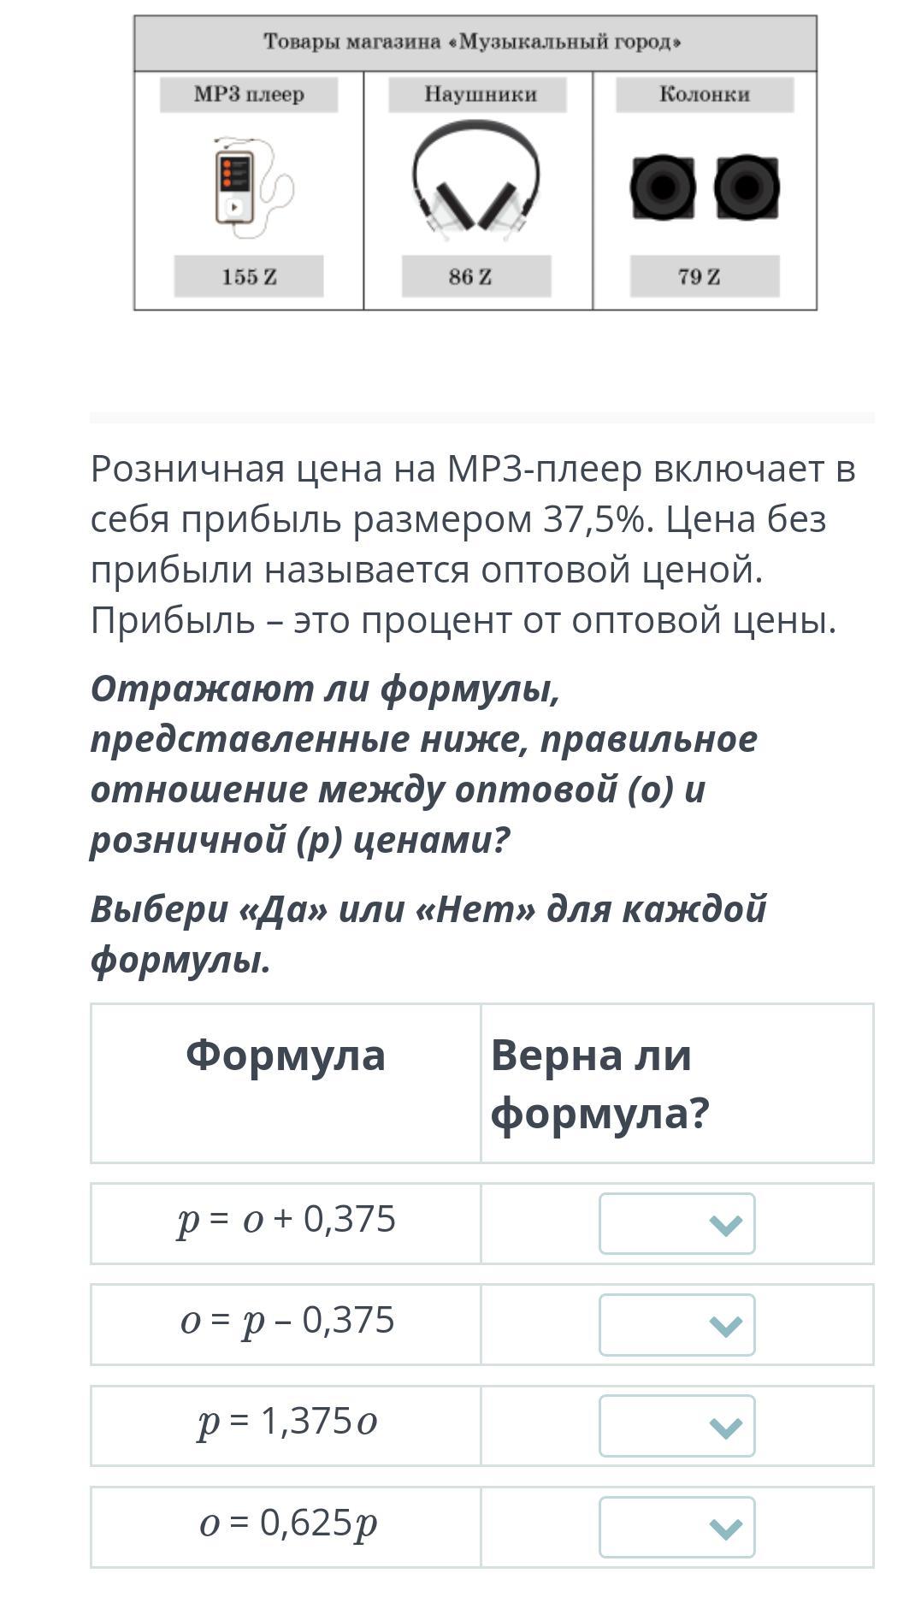Image resolution: width=921 pixels, height=1597 pixels.
Task: Click the store title header row
Action: 475,43
